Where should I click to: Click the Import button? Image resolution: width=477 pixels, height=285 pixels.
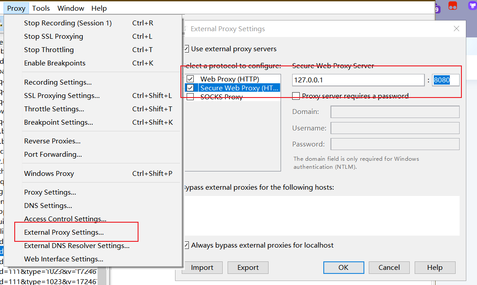click(x=202, y=268)
